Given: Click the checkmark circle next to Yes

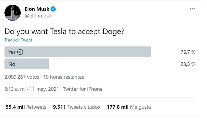Looking at the screenshot, I should coord(20,52).
